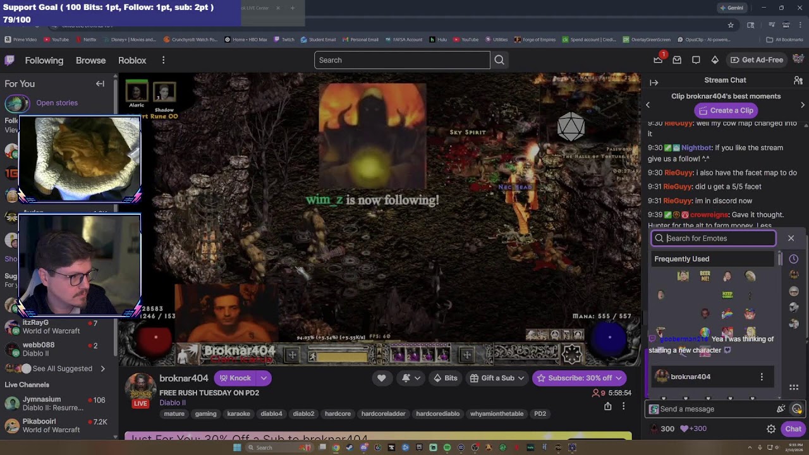
Task: Open notification bell dropdown for broknar404
Action: [411, 378]
